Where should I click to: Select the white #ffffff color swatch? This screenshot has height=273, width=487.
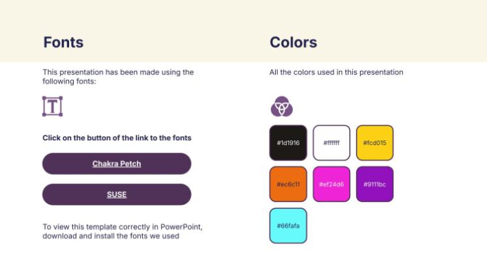[x=331, y=143]
